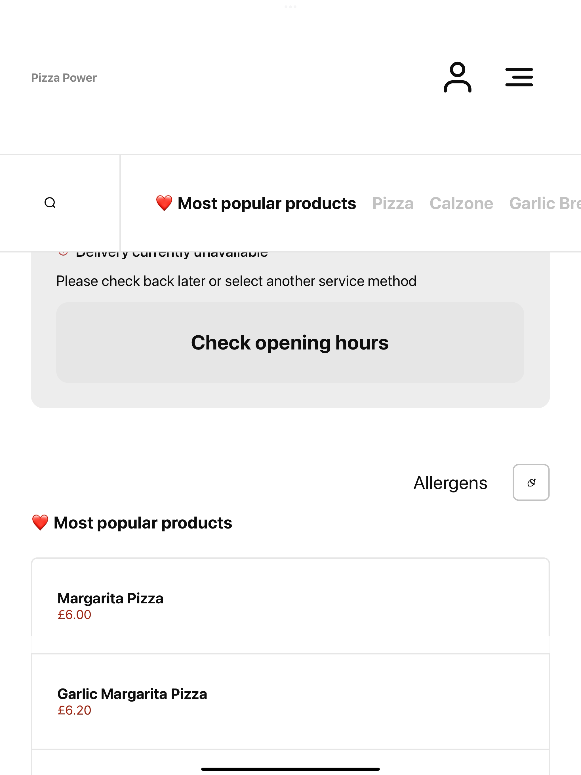Click the Allergens text label

click(x=450, y=483)
